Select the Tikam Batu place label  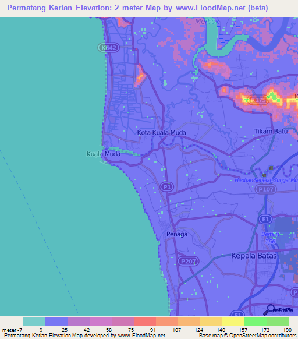point(271,131)
